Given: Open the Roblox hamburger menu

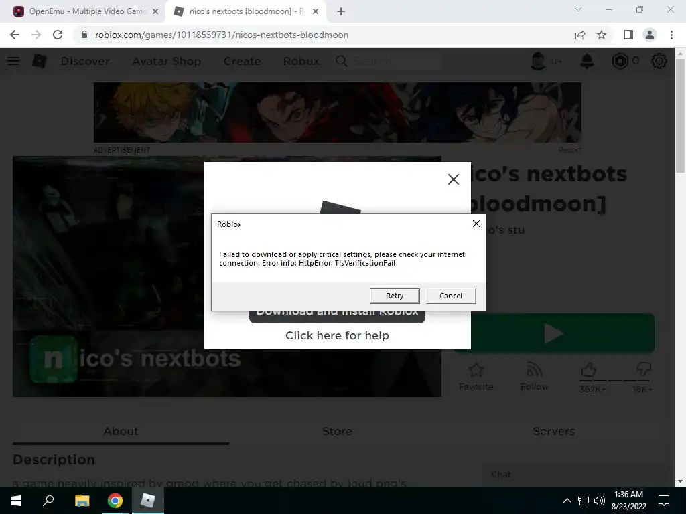Looking at the screenshot, I should (x=13, y=61).
